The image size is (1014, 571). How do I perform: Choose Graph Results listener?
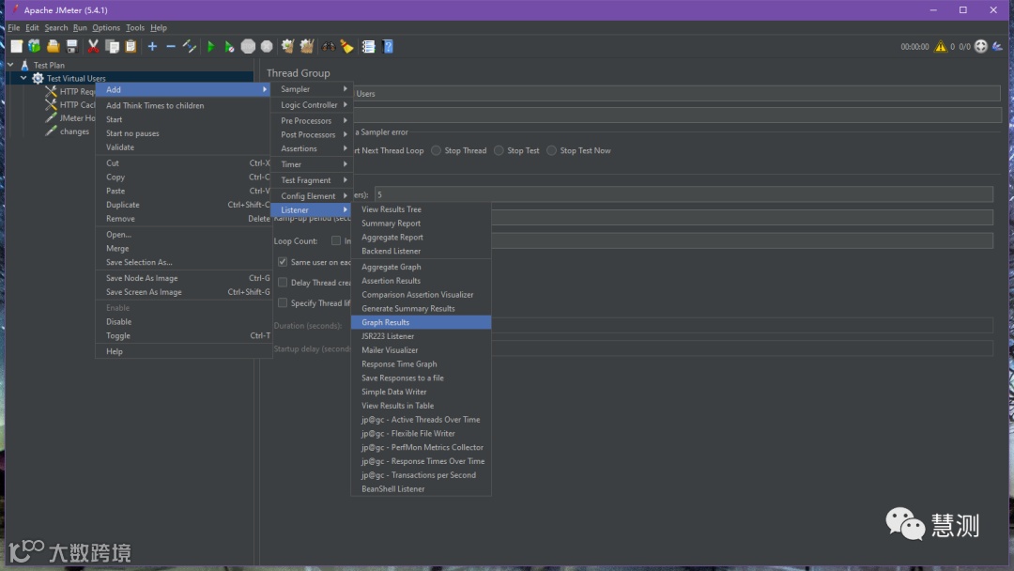click(x=421, y=322)
